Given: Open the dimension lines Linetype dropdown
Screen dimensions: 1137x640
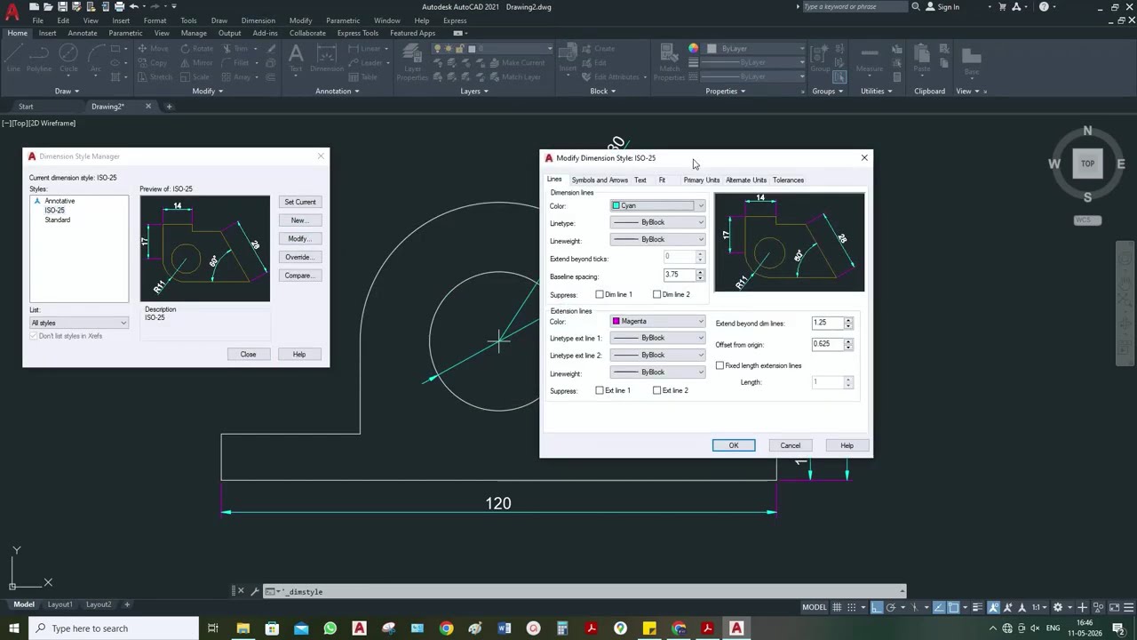Looking at the screenshot, I should click(x=658, y=222).
